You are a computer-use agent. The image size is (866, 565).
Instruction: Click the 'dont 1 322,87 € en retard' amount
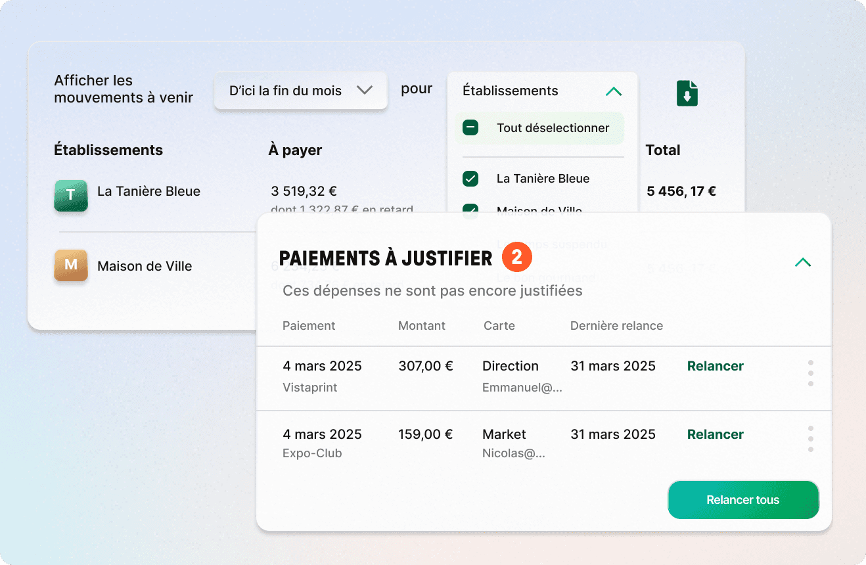[342, 210]
